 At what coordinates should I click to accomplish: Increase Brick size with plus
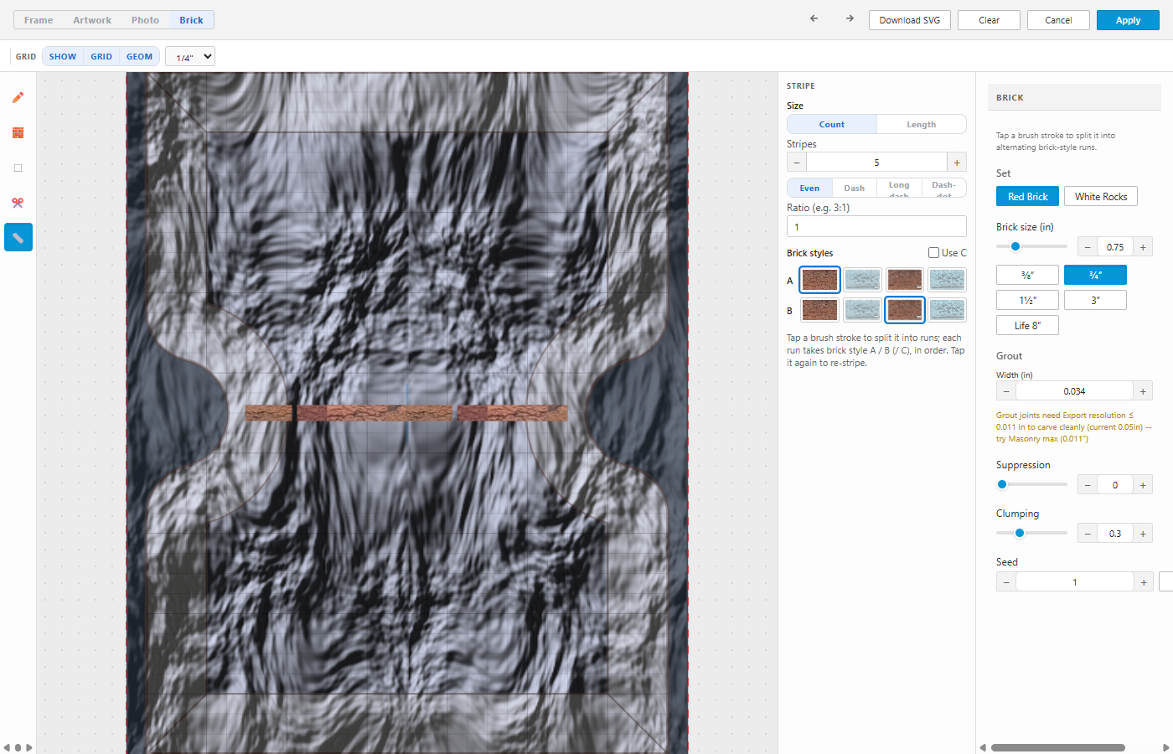coord(1143,247)
